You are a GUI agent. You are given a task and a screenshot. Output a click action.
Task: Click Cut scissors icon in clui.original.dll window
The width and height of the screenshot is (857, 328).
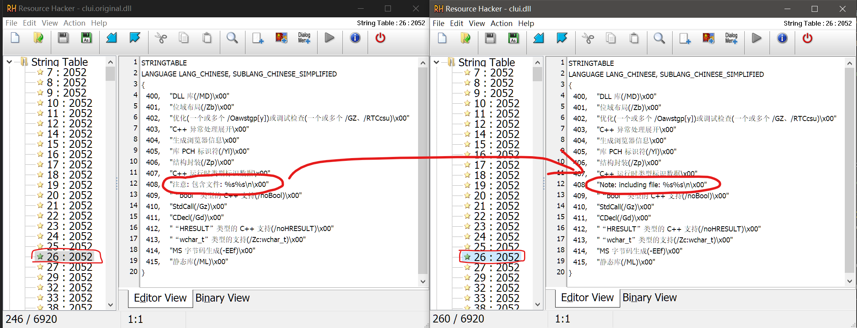click(161, 38)
